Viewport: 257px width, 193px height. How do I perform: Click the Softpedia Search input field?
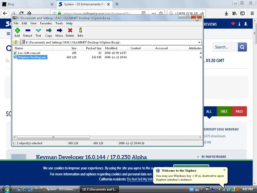coord(225,47)
